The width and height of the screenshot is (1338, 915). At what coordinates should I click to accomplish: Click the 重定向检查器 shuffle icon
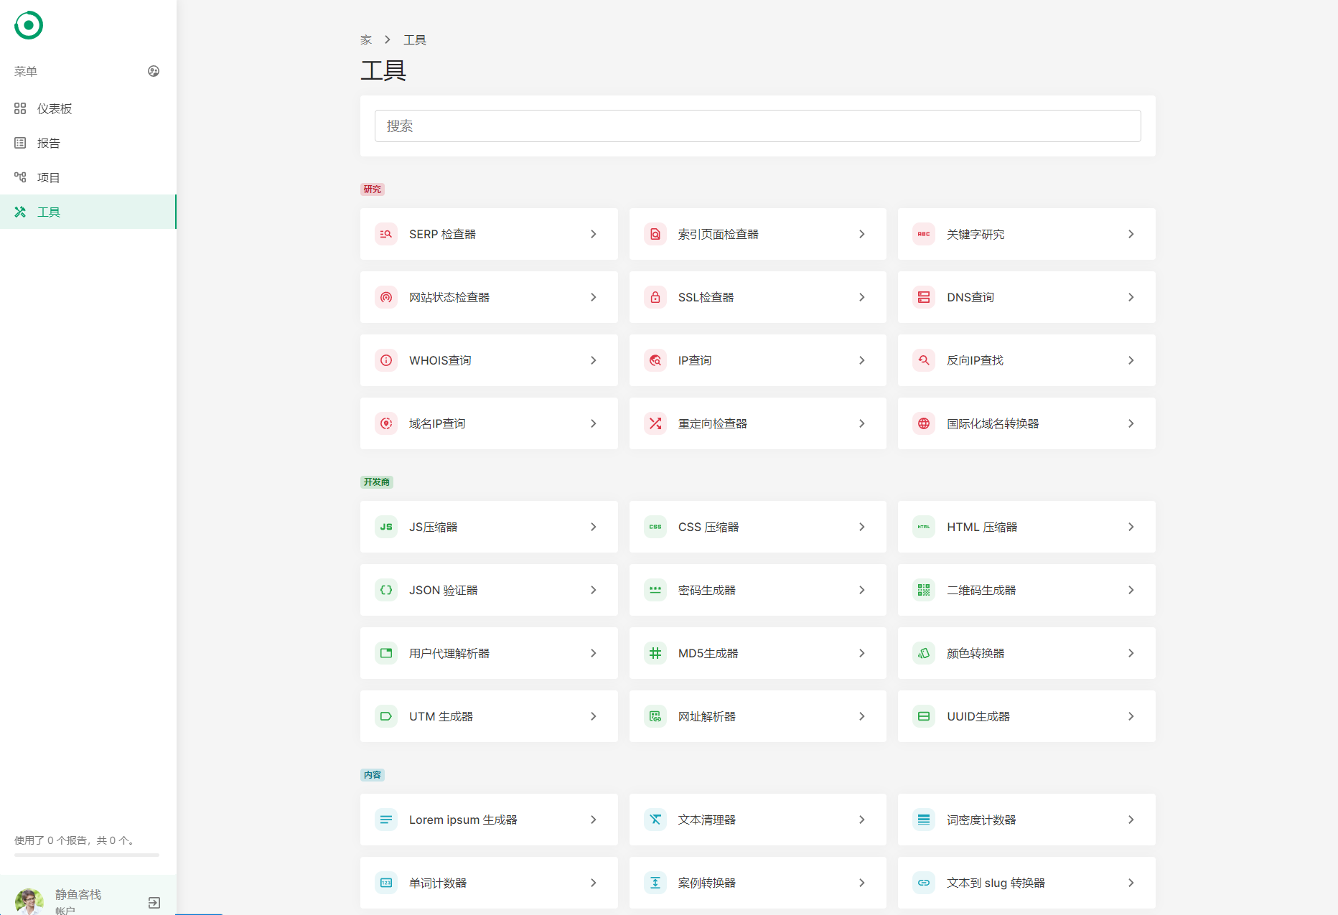(x=655, y=423)
